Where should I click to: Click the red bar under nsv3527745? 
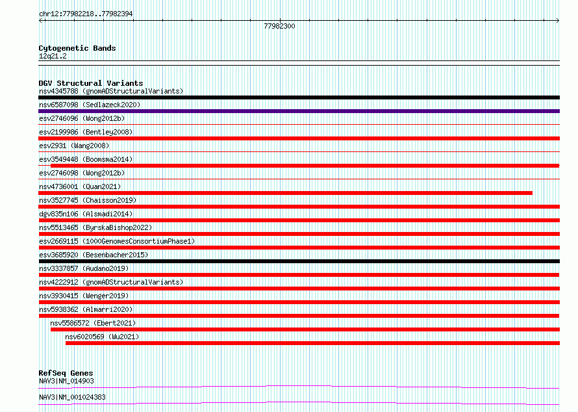pos(299,207)
